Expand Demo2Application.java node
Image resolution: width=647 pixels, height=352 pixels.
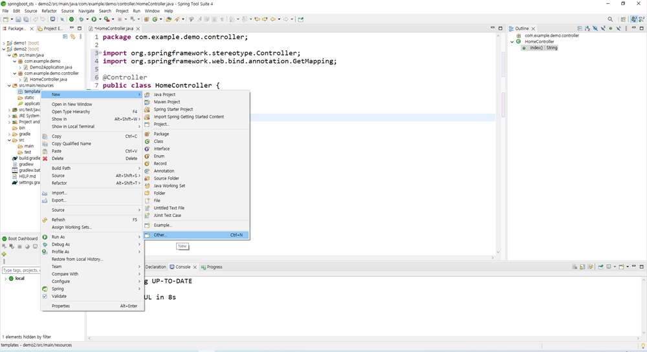point(20,68)
